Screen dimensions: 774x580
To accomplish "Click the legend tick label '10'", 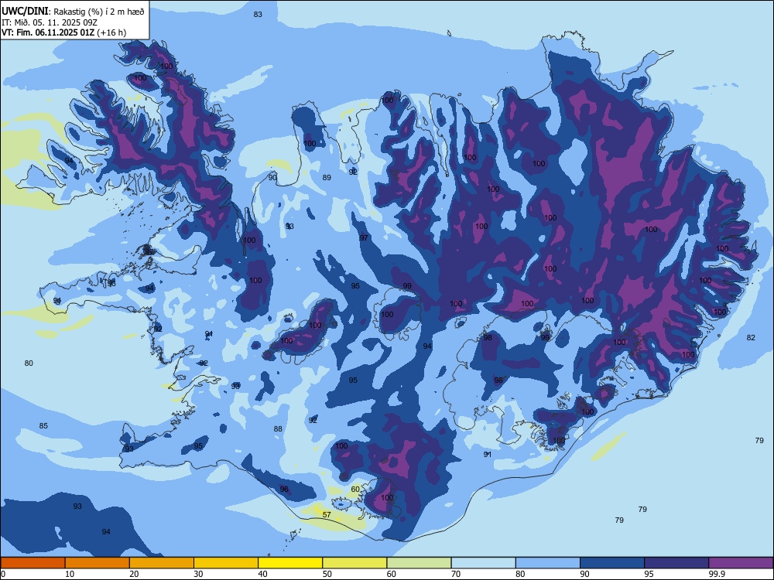I will [70, 574].
